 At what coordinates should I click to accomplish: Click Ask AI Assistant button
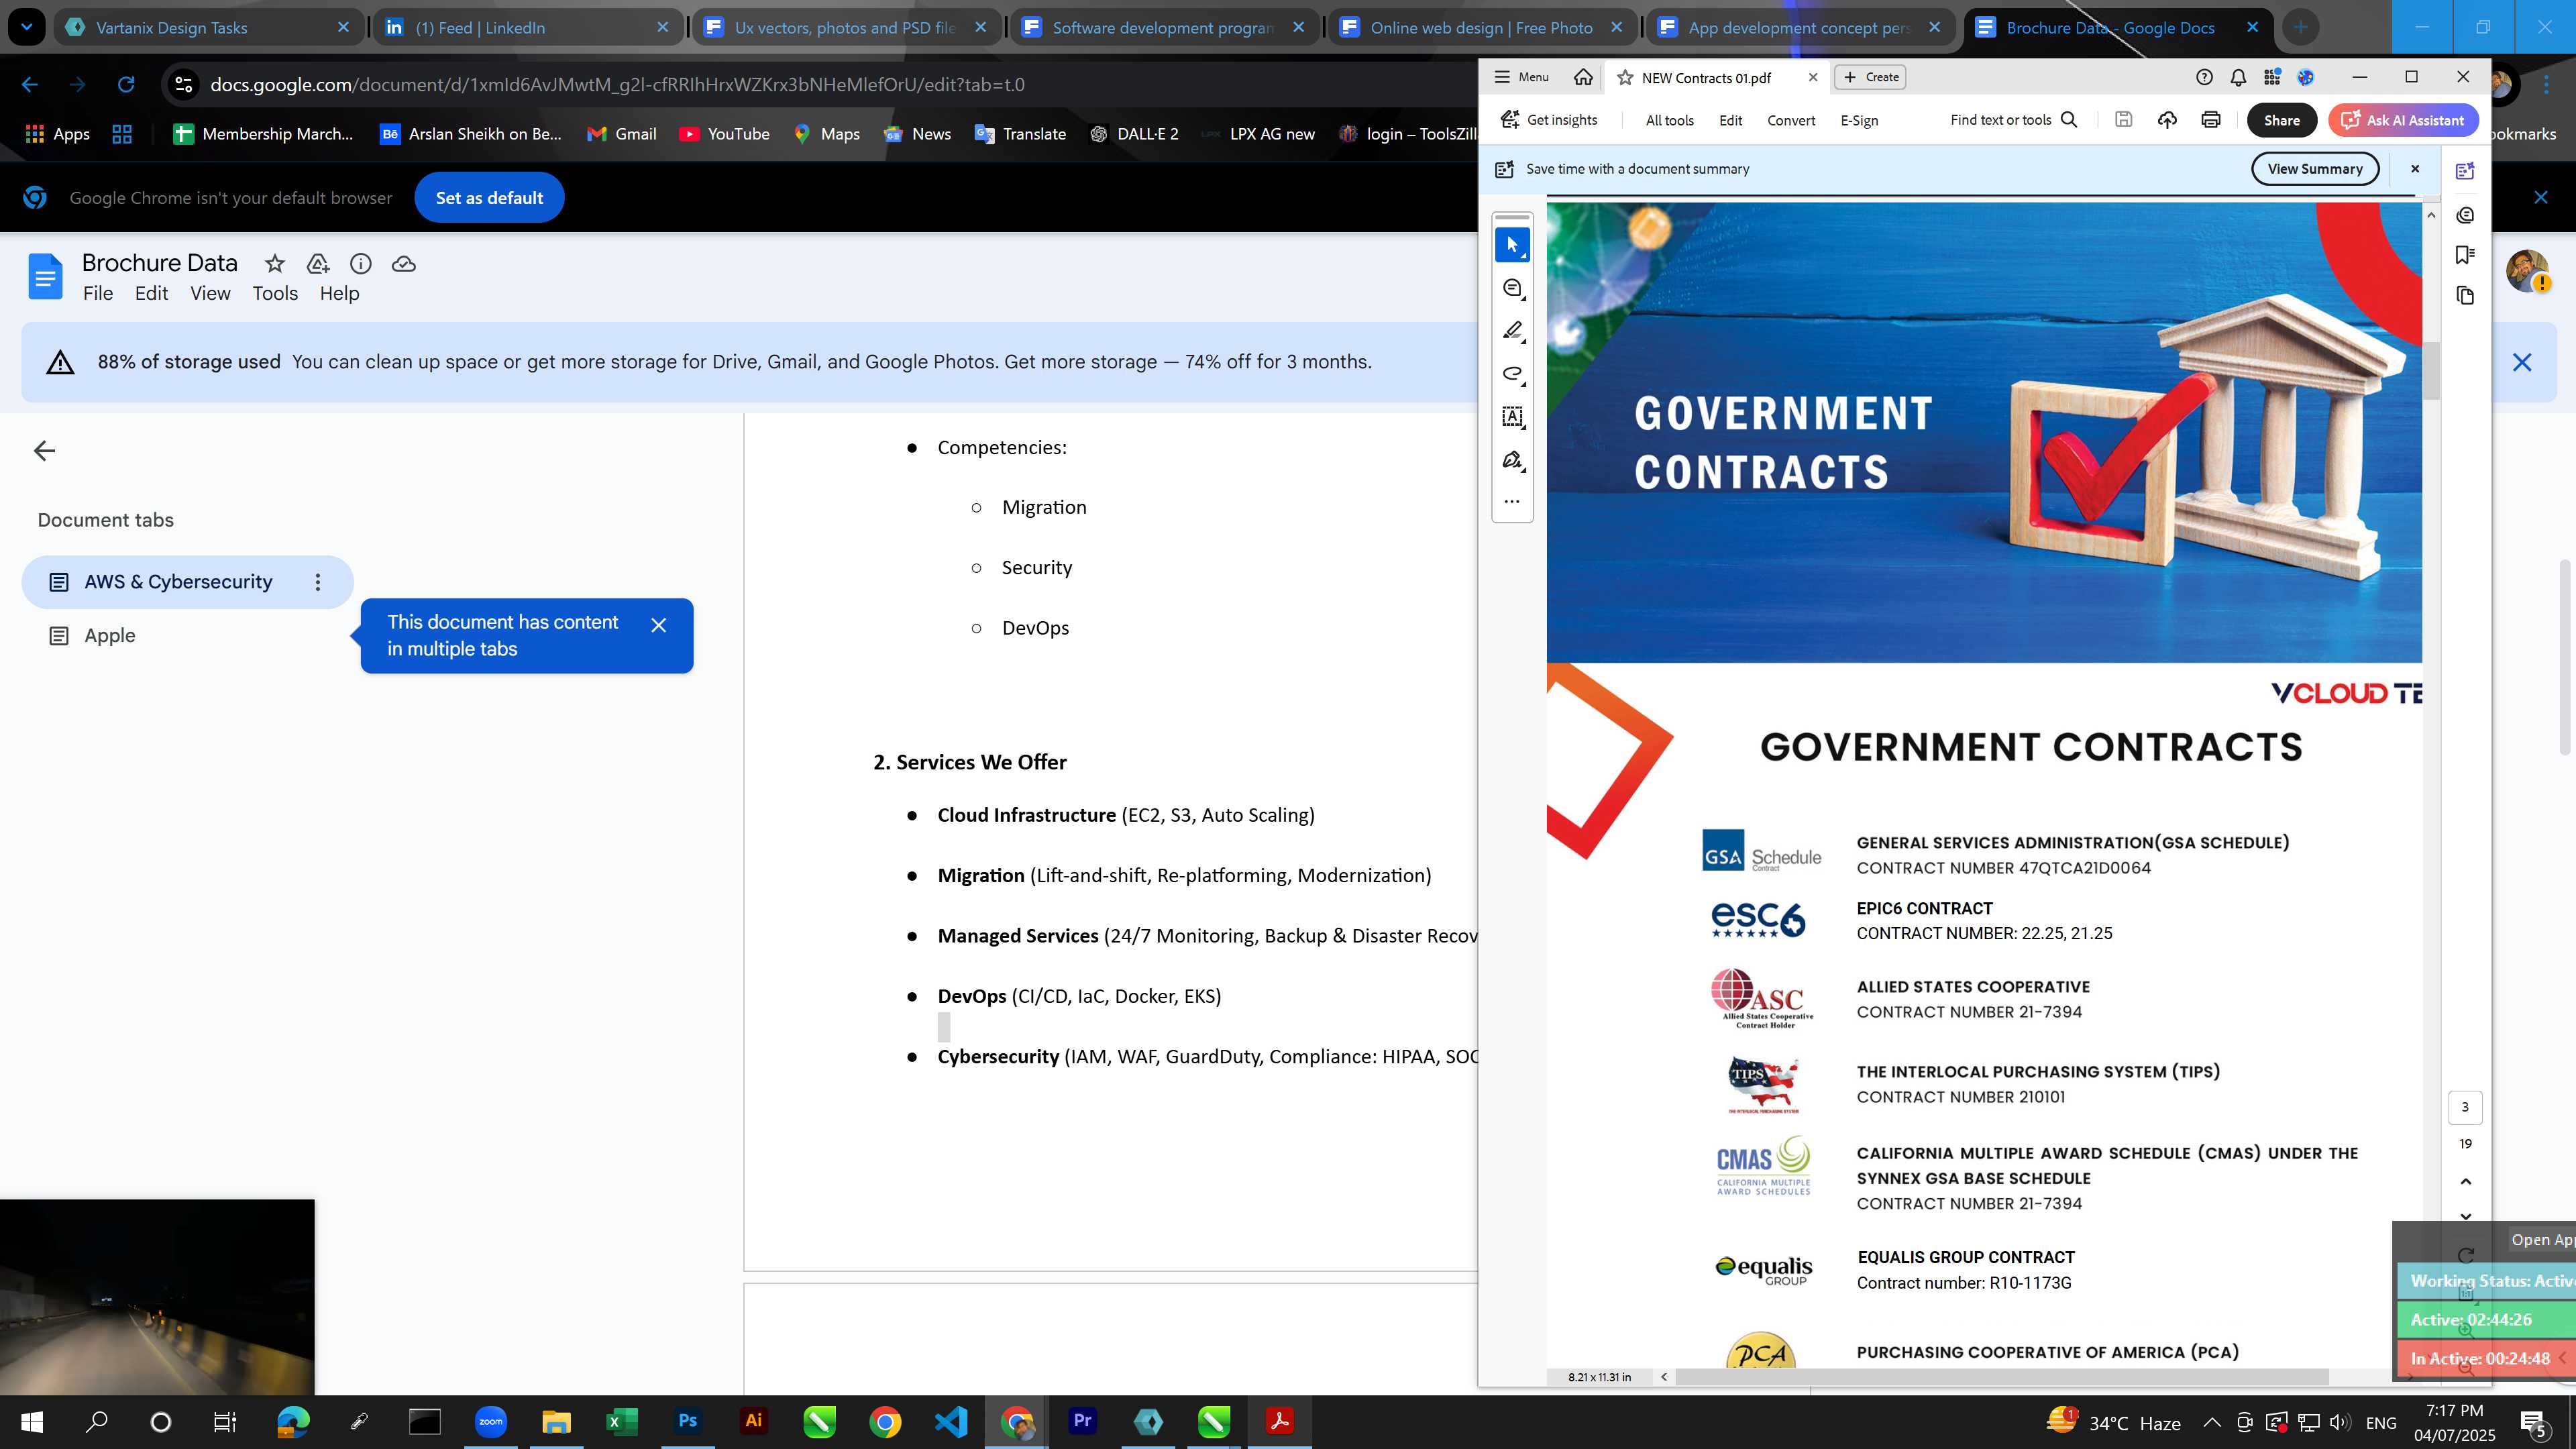(2402, 120)
